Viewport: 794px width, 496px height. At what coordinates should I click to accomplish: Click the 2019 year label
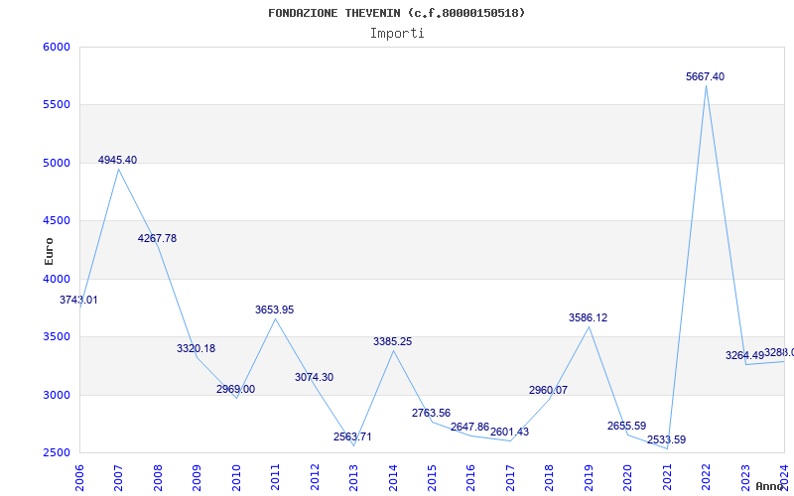coord(589,477)
